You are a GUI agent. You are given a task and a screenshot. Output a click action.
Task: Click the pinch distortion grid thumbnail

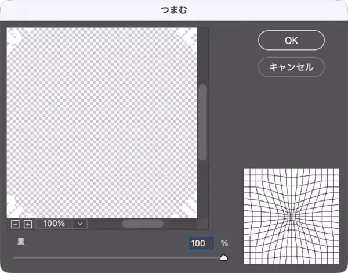[x=291, y=216]
